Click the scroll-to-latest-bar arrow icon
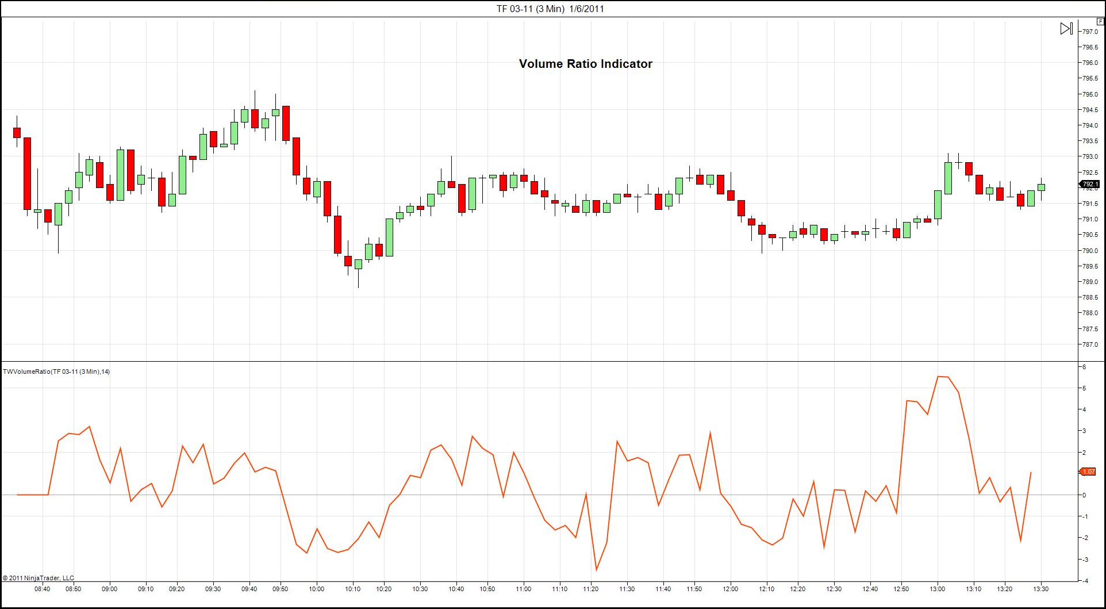1106x609 pixels. 1066,28
